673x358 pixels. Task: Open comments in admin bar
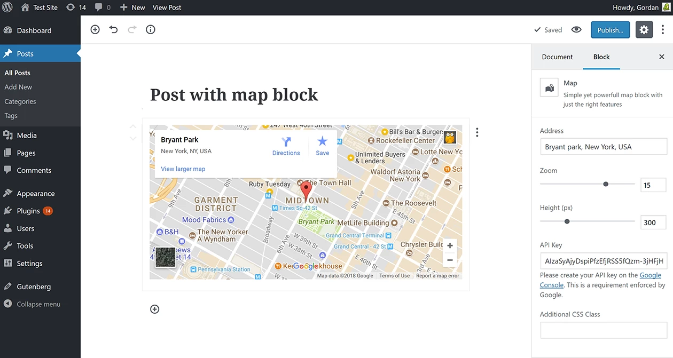tap(103, 7)
